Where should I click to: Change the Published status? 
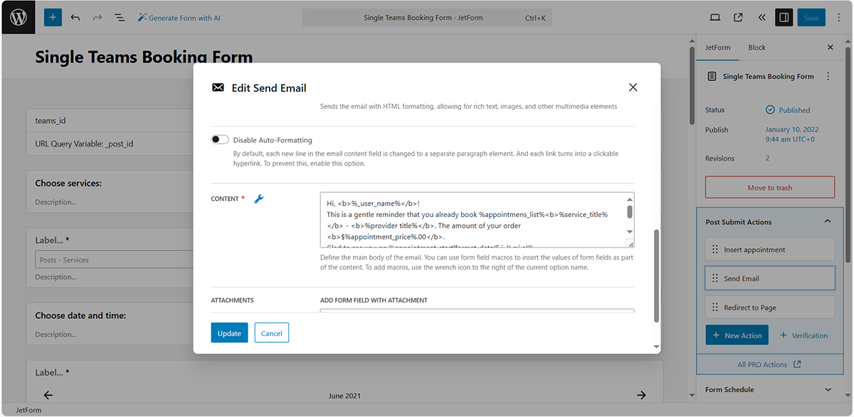click(x=788, y=110)
